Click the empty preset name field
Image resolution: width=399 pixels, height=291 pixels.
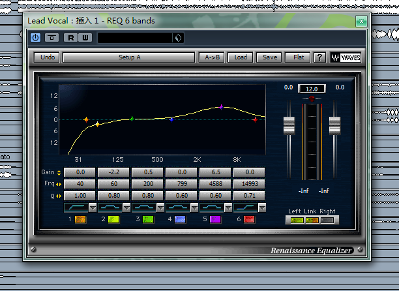click(134, 38)
